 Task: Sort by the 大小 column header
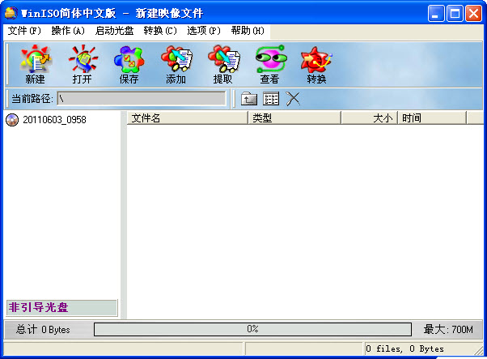[x=369, y=118]
